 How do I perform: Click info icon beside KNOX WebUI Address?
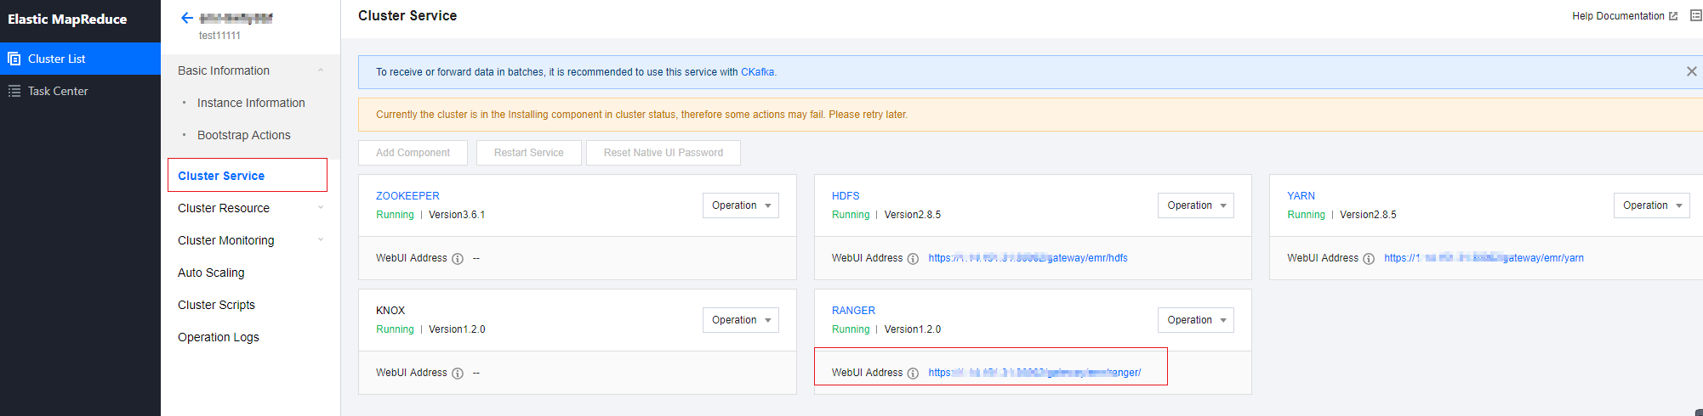click(x=458, y=374)
